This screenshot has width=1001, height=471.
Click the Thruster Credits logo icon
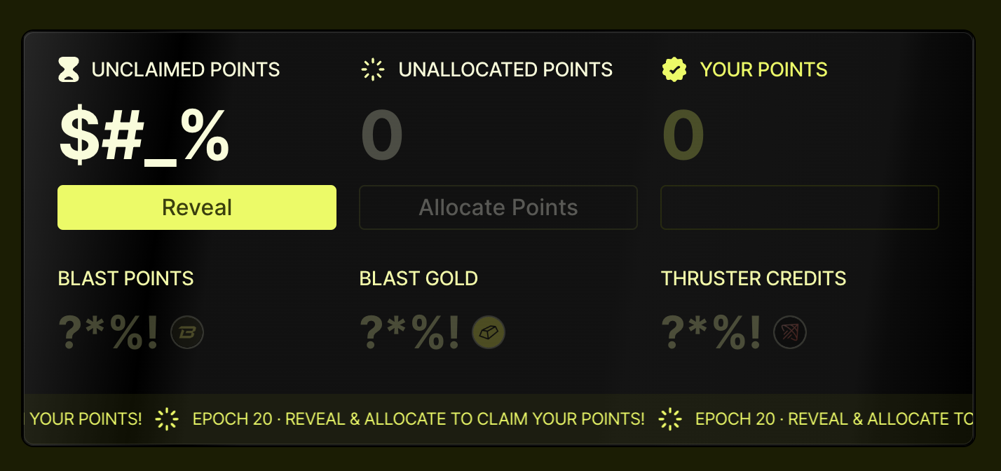pyautogui.click(x=790, y=333)
